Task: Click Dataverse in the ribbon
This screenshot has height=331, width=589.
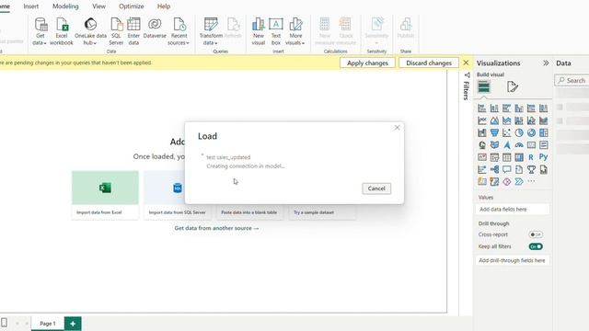Action: click(x=155, y=29)
